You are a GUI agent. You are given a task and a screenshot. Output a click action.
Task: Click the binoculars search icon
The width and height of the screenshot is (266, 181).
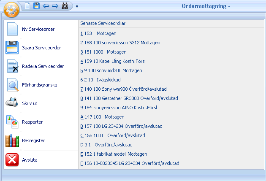tap(65, 6)
